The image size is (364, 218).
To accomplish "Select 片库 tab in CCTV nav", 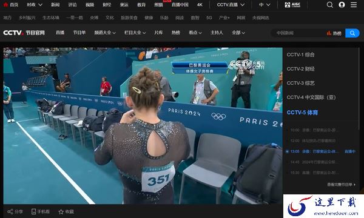I will 158,33.
